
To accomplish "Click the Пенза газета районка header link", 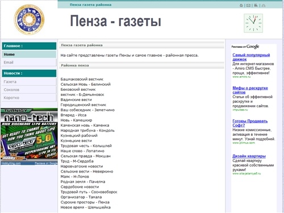I will (90, 5).
